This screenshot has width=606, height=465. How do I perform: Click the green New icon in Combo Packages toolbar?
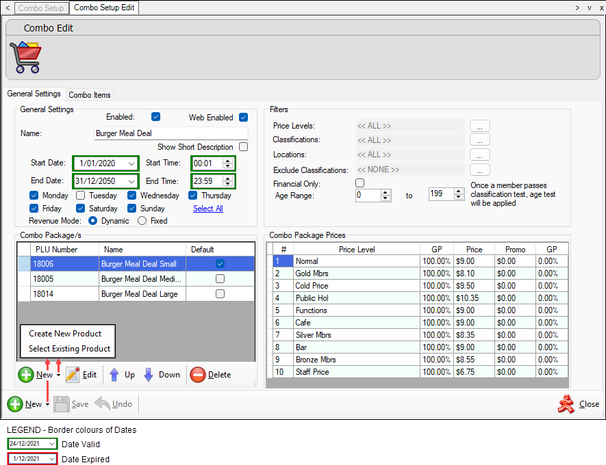[26, 375]
